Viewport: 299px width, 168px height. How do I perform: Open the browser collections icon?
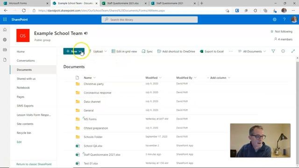tap(265, 10)
